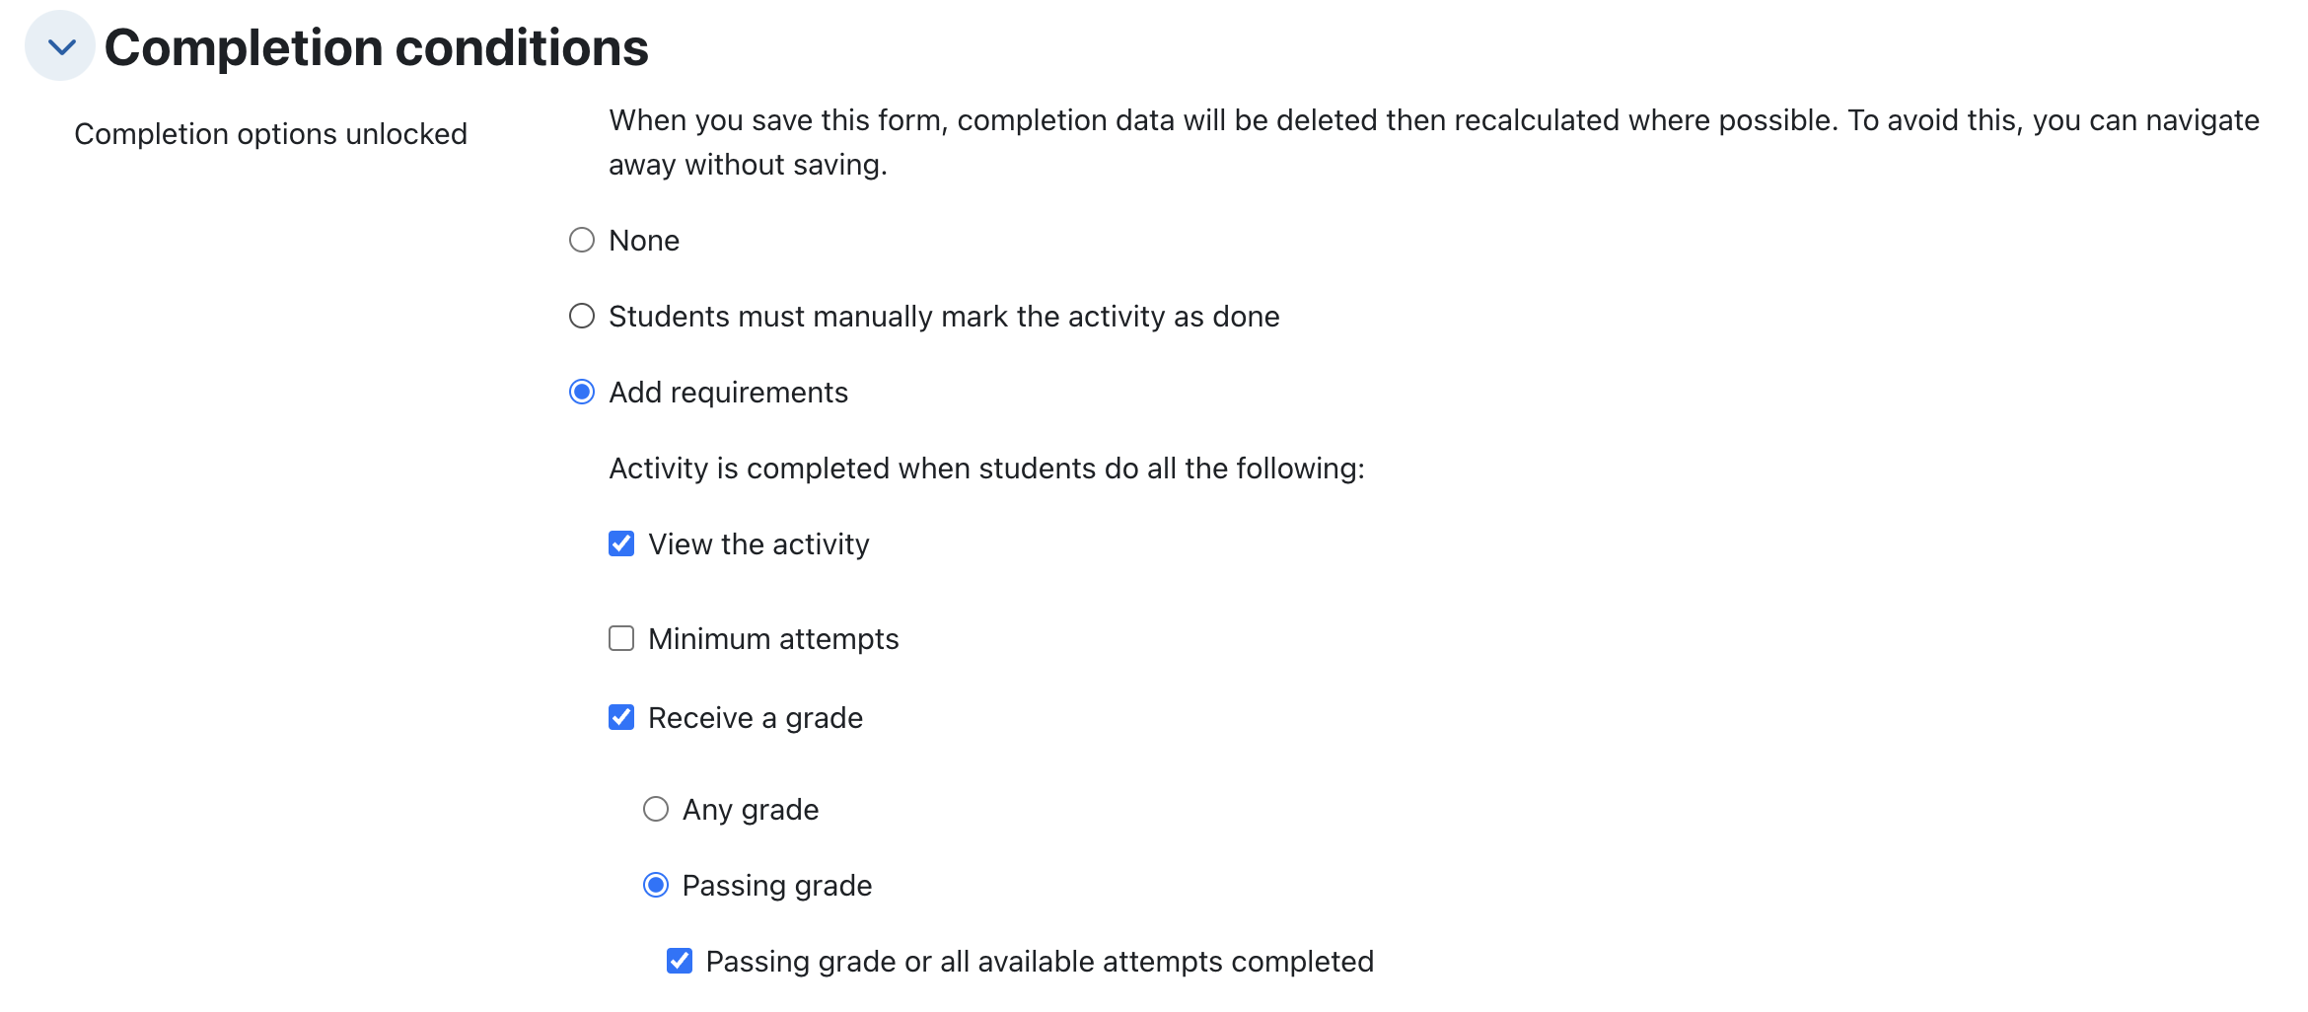The width and height of the screenshot is (2308, 1012).
Task: Click the 'None' option label text
Action: click(644, 241)
